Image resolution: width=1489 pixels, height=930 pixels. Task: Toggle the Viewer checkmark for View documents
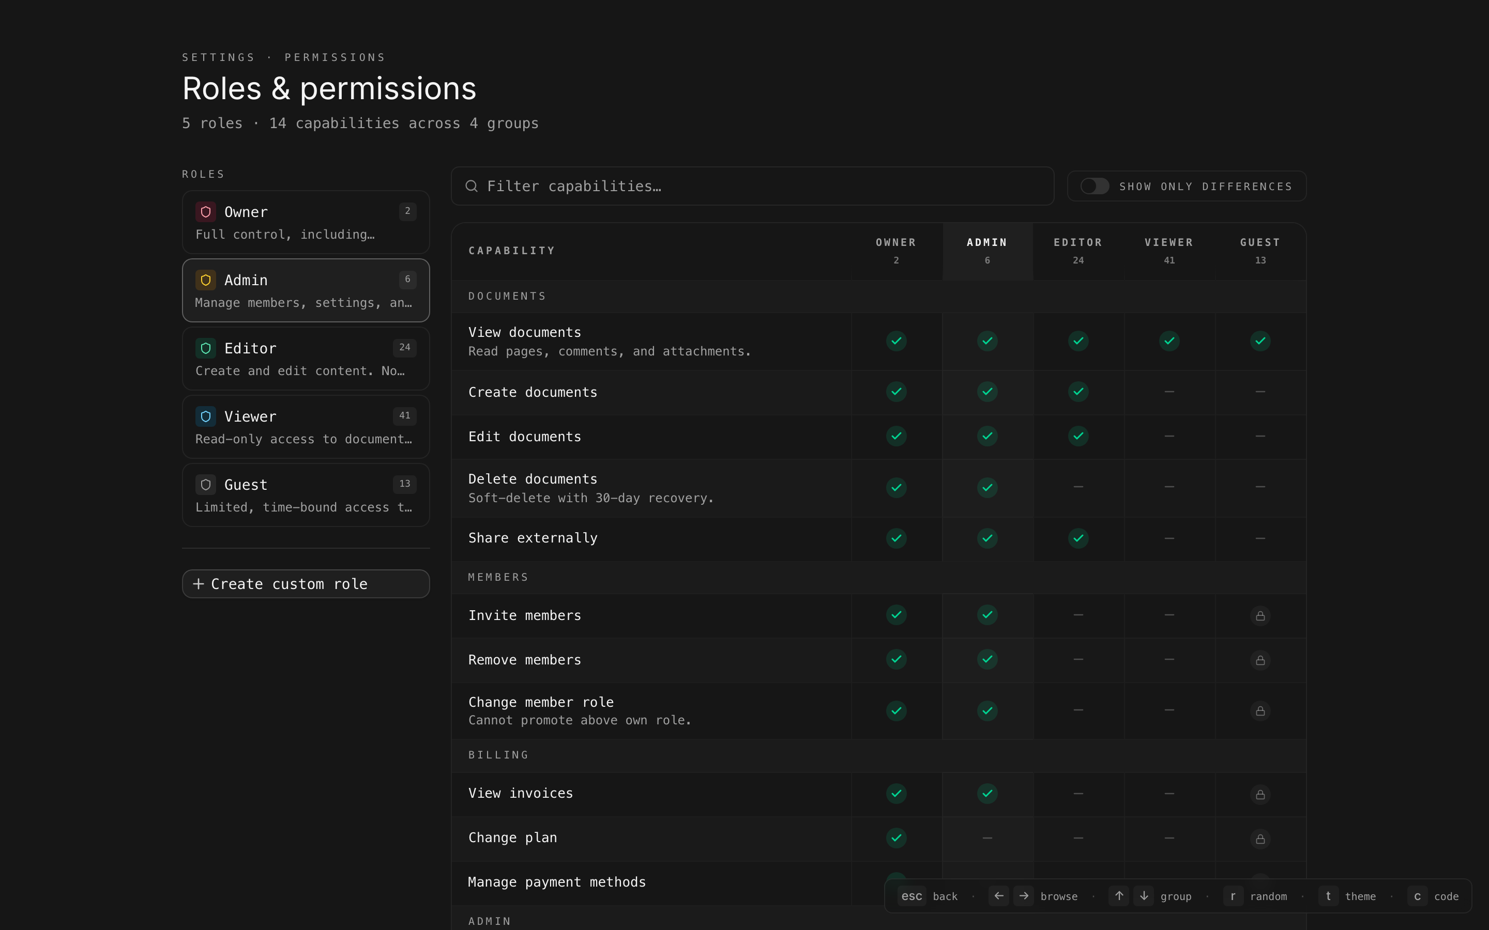1168,341
